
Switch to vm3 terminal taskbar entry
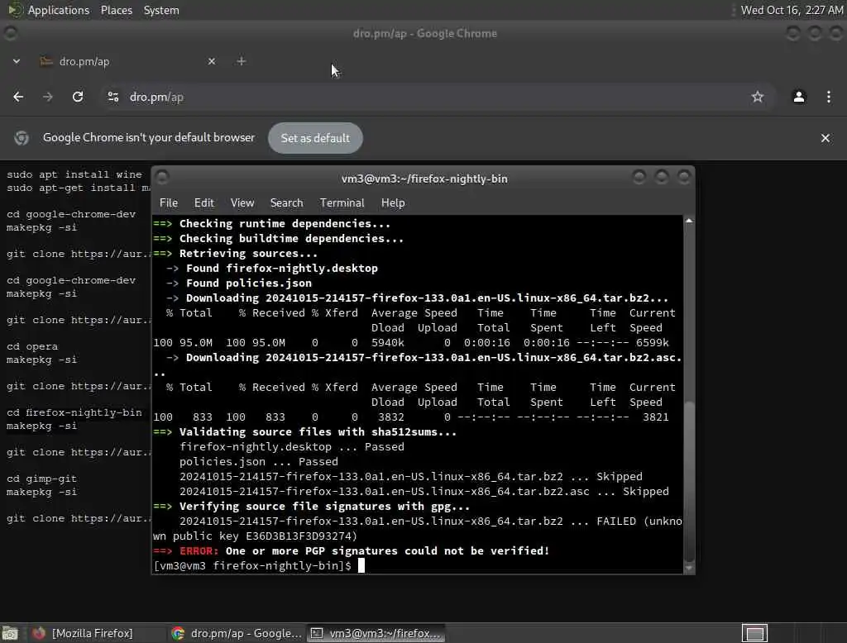pos(377,633)
